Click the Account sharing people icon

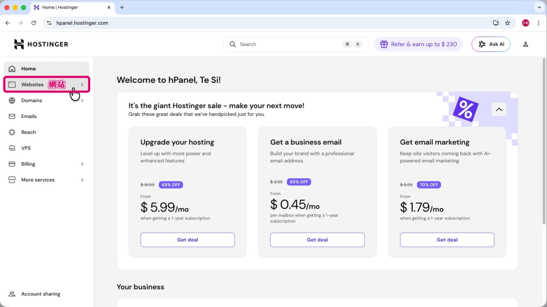coord(12,294)
